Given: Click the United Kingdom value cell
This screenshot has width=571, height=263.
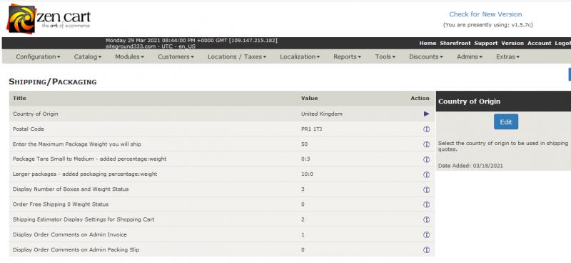Looking at the screenshot, I should point(322,114).
